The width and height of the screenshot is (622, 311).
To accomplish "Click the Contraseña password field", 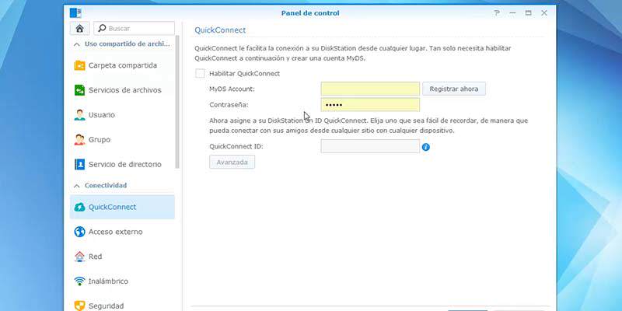I will pos(370,105).
